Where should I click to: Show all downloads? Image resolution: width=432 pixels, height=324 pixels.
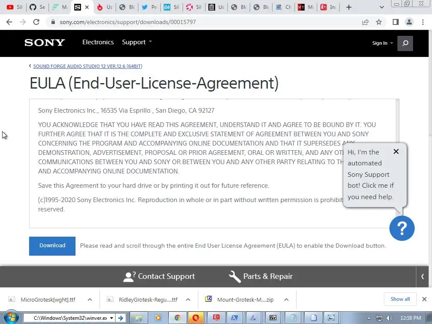(400, 299)
